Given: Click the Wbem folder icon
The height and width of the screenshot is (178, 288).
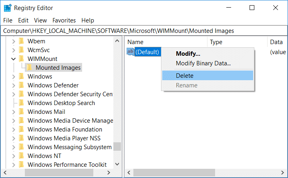Looking at the screenshot, I should (22, 41).
